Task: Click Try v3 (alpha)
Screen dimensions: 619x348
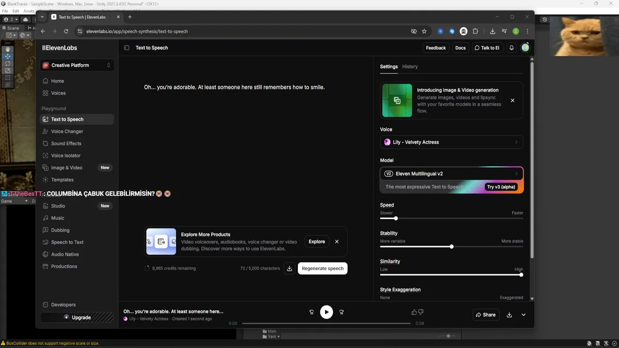Action: click(x=501, y=187)
